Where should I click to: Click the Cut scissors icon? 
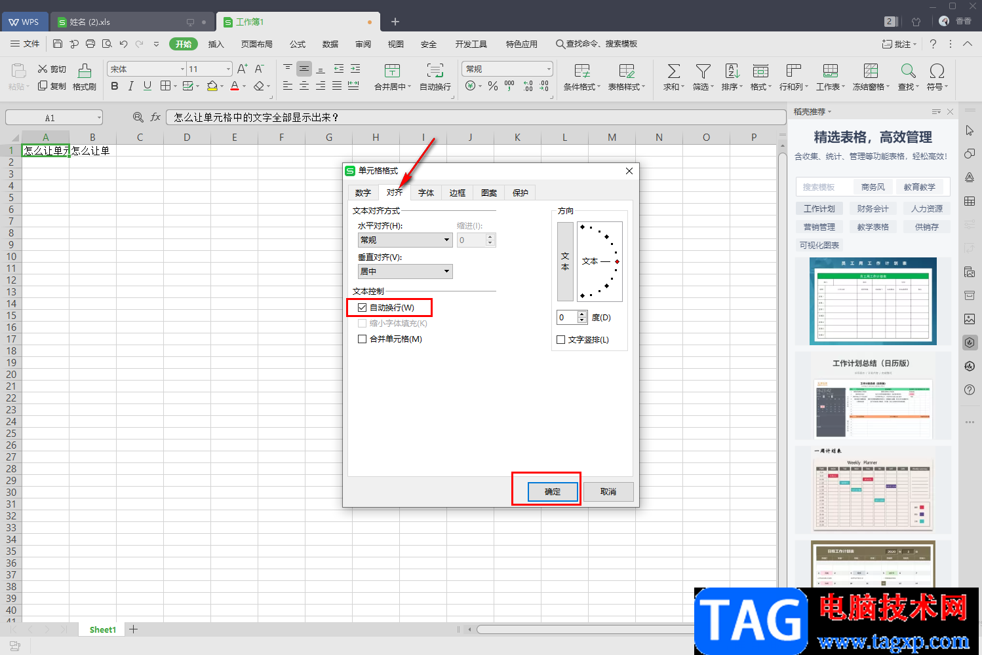click(43, 69)
